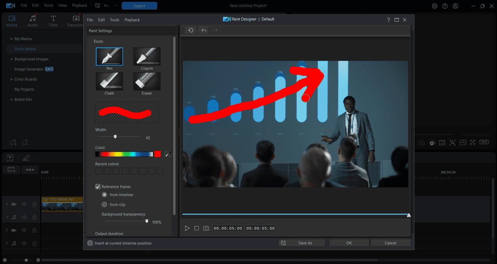Stop the Paint Designer preview
Screen dimensions: 497x264
(x=196, y=228)
